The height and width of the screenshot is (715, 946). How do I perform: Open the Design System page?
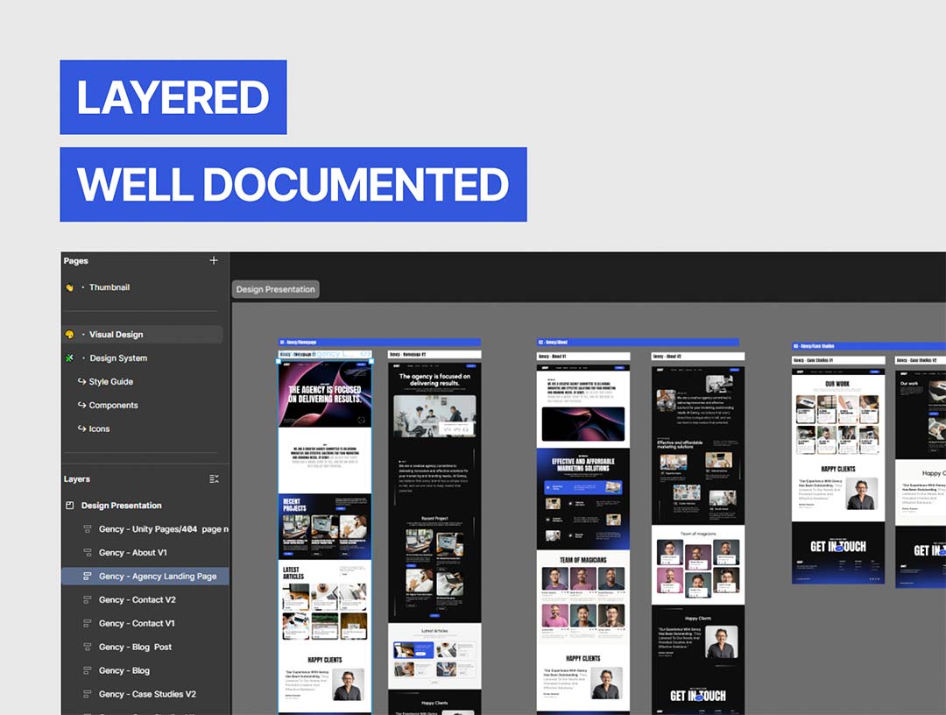(x=118, y=358)
